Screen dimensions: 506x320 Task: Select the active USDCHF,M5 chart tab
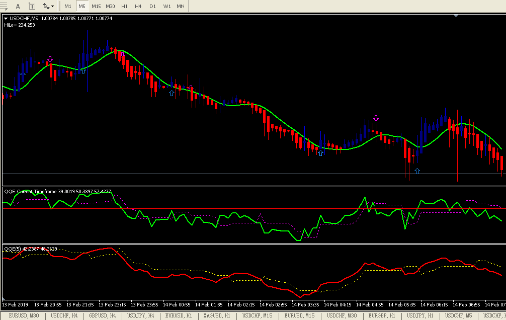pos(458,316)
